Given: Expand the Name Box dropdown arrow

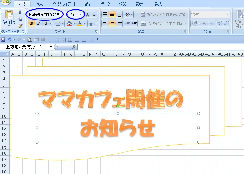Looking at the screenshot, I should click(51, 47).
